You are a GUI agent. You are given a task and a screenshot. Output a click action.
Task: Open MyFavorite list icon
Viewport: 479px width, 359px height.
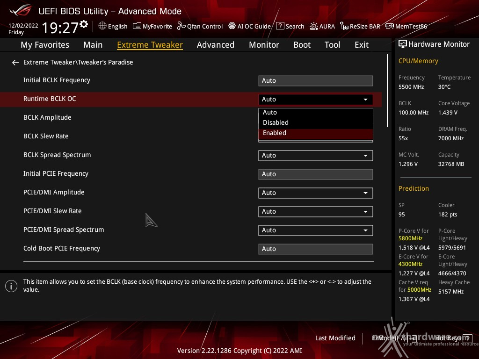point(137,26)
